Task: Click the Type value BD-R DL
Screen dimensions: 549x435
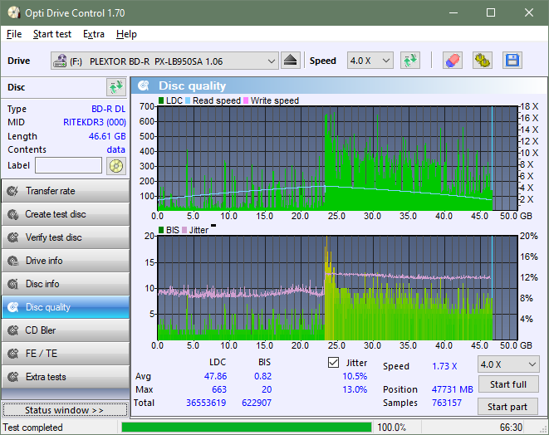Action: coord(108,109)
